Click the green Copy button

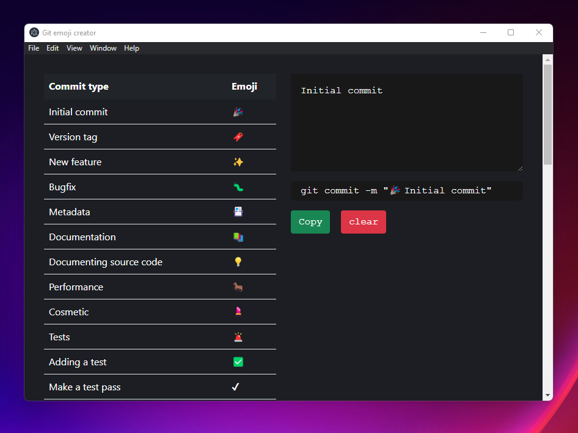[310, 222]
